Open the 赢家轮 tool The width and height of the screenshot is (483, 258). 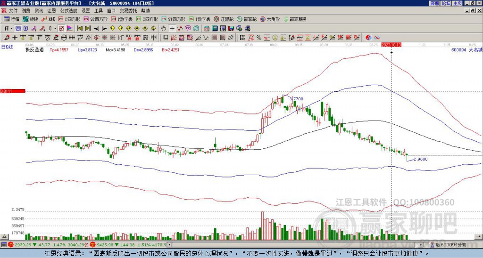click(x=247, y=19)
